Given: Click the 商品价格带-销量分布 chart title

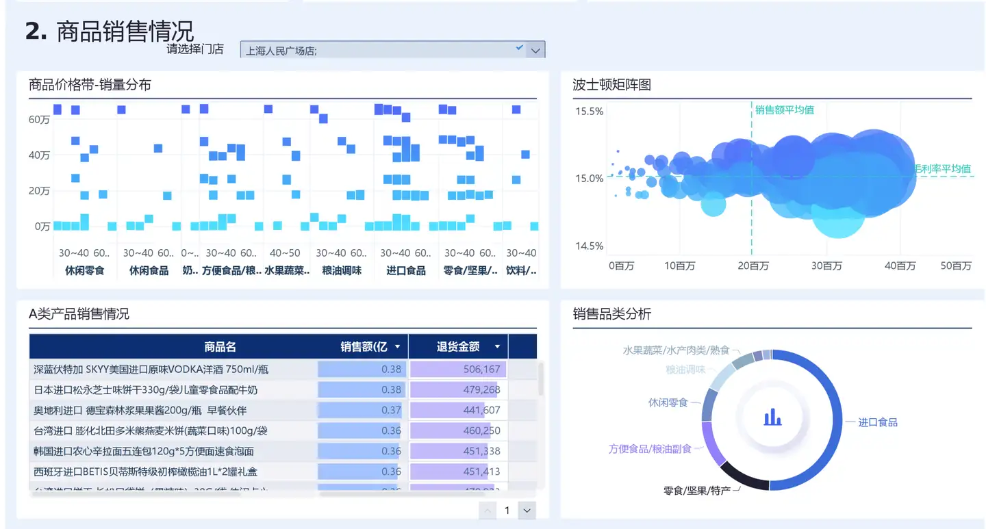Looking at the screenshot, I should tap(90, 85).
